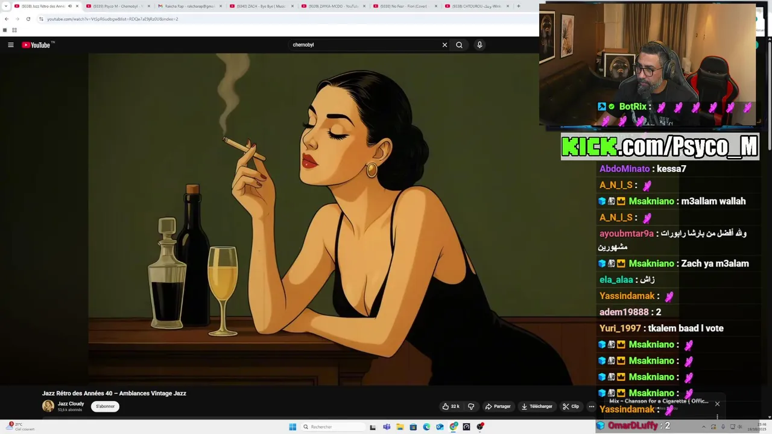Switch to the Rakcha Rap Gmail tab
The width and height of the screenshot is (772, 434).
(x=189, y=6)
